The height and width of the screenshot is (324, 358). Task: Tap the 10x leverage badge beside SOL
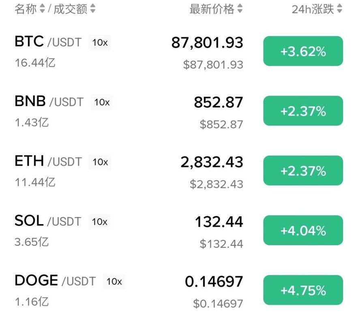coord(99,222)
